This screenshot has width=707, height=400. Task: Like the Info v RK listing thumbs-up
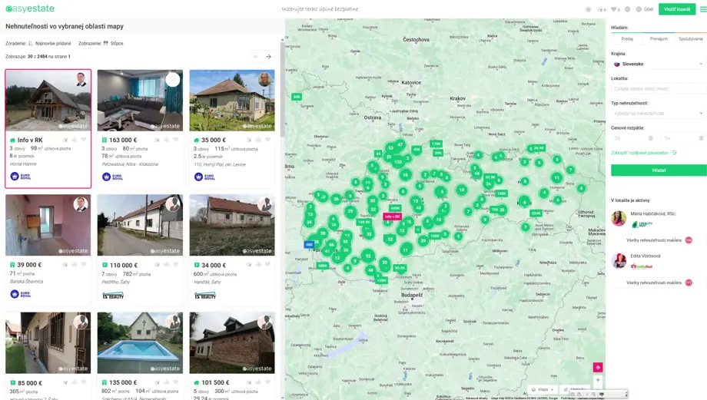(x=75, y=140)
